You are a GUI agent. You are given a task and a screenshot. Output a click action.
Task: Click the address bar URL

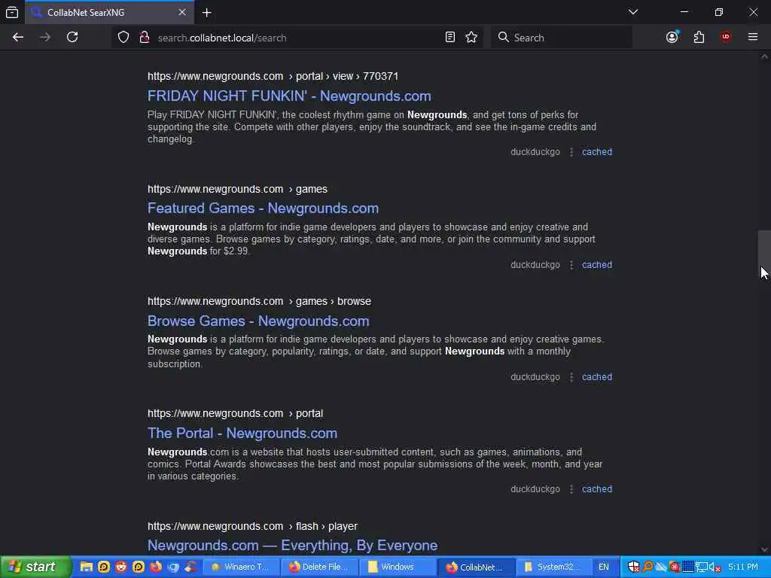click(x=222, y=38)
